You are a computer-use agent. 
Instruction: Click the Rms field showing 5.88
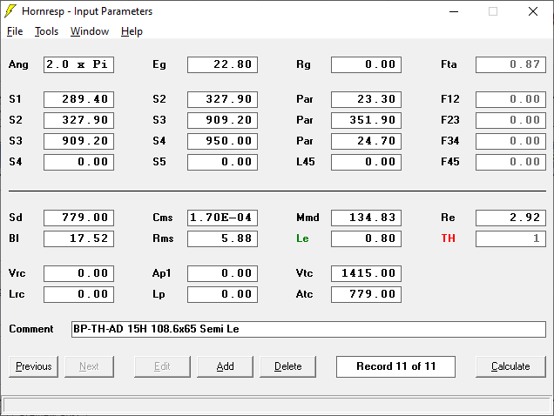click(223, 238)
